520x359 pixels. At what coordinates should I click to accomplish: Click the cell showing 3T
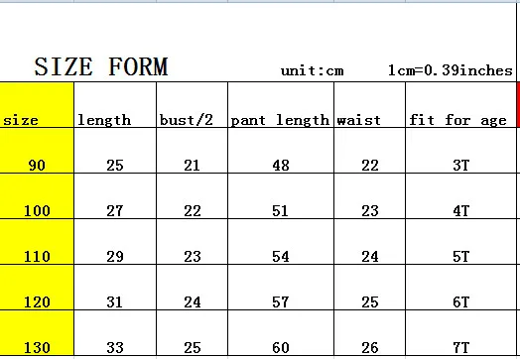pos(461,150)
